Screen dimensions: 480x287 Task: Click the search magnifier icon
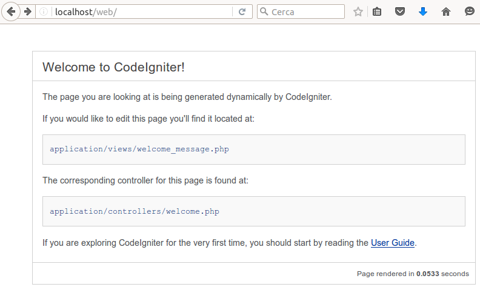coord(264,12)
